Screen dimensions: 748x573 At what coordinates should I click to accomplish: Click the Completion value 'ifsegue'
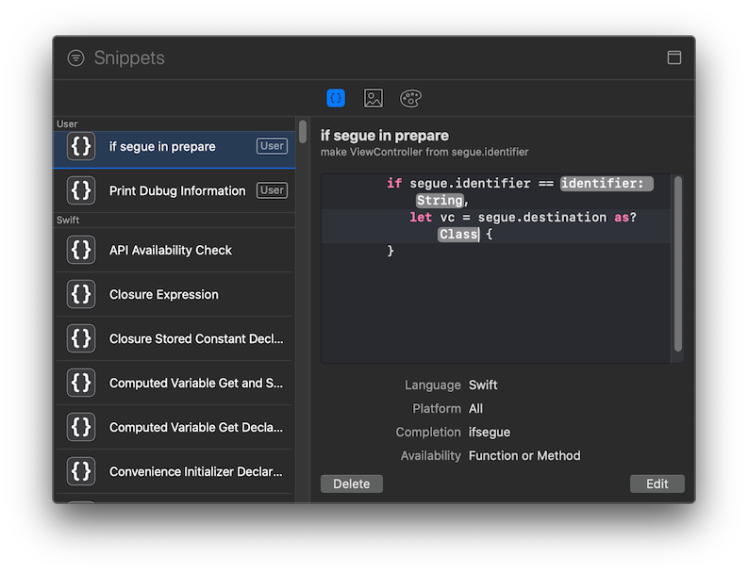pos(490,433)
